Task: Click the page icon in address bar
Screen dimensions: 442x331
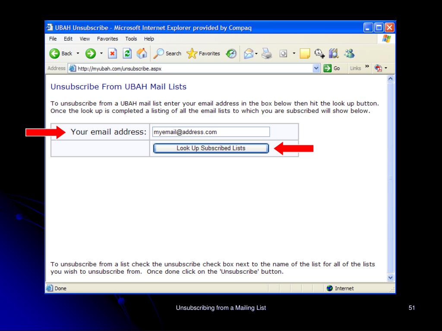Action: 73,69
